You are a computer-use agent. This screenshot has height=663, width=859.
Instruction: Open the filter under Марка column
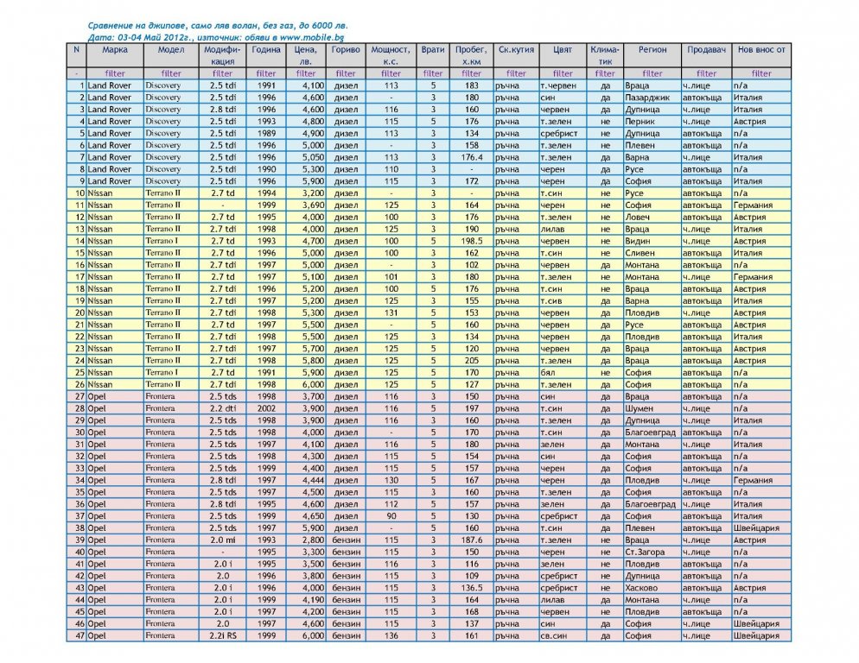click(114, 73)
